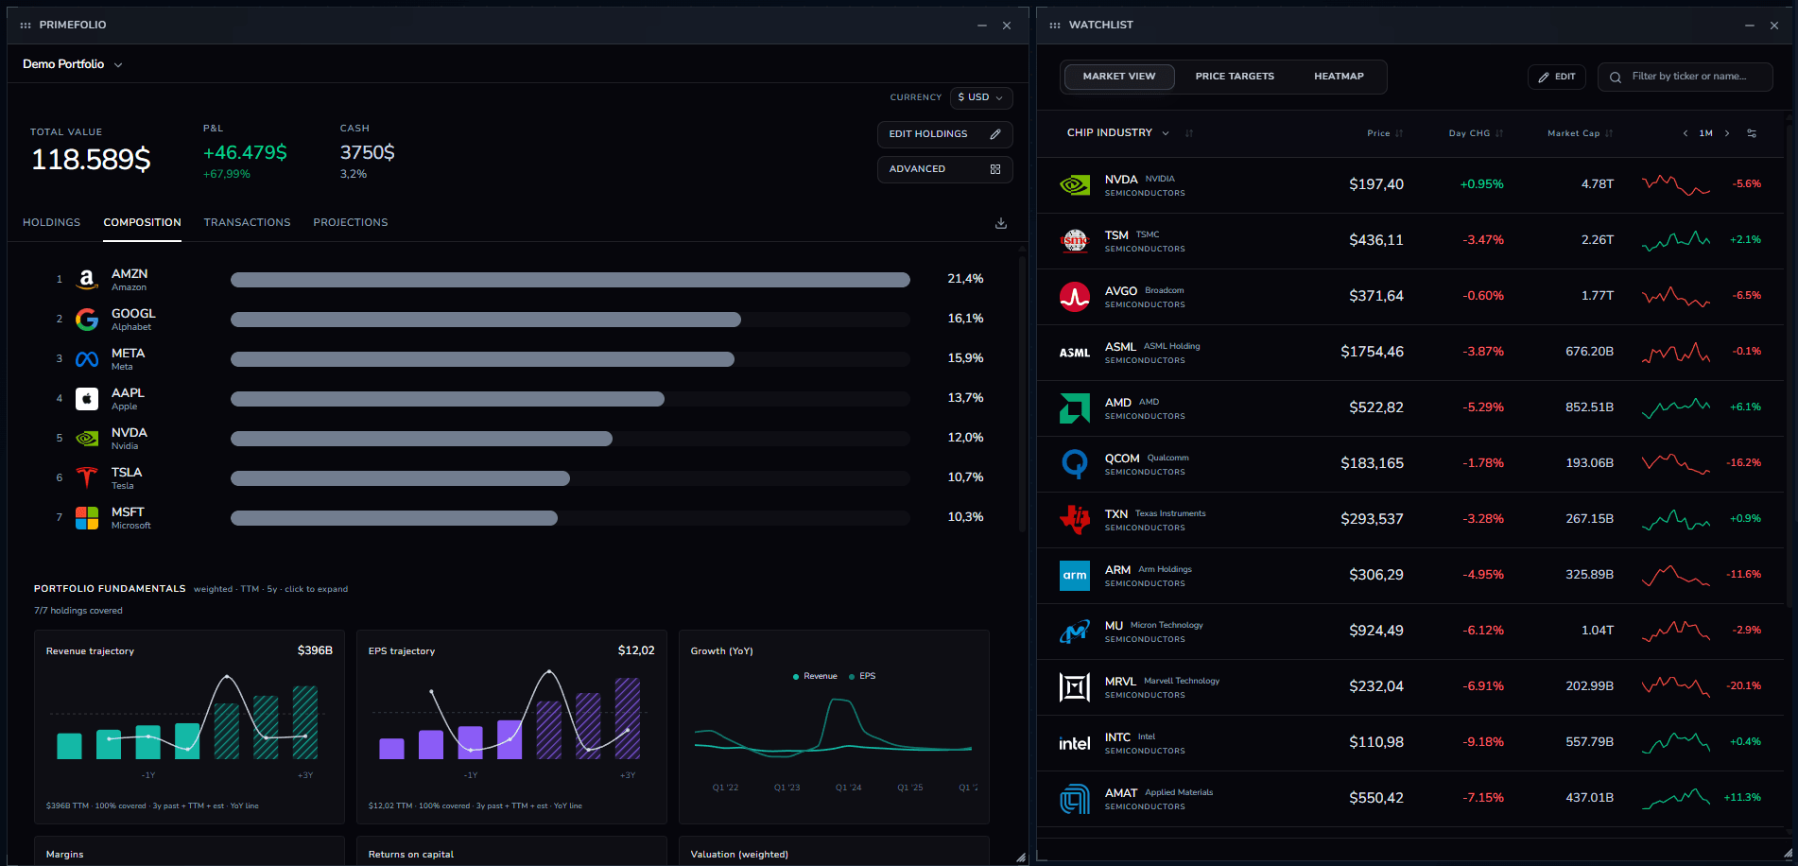
Task: Click the download icon in portfolio tabs row
Action: click(1001, 223)
